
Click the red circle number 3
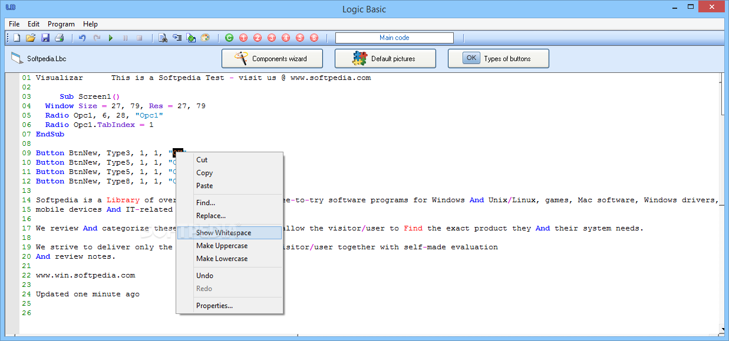click(x=272, y=38)
